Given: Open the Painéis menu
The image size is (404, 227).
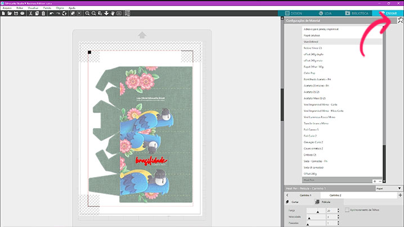Looking at the screenshot, I should pyautogui.click(x=47, y=8).
